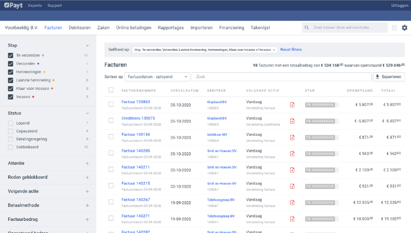Check the Lopend status filter
411x233 pixels.
coord(10,123)
